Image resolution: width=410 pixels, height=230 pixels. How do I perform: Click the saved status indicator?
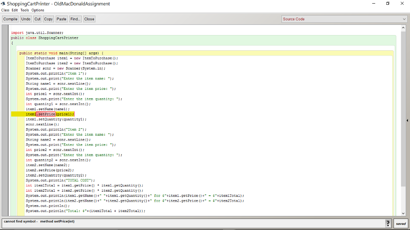click(401, 224)
